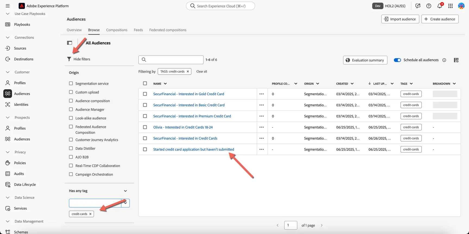Screen dimensions: 469x234
Task: Select the SecurFinancial Basic Credit Card row checkbox
Action: (145, 105)
